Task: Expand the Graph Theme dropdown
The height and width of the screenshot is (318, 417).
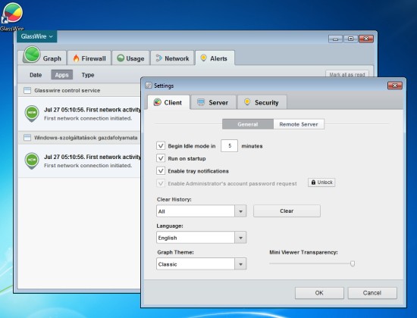Action: [x=240, y=264]
